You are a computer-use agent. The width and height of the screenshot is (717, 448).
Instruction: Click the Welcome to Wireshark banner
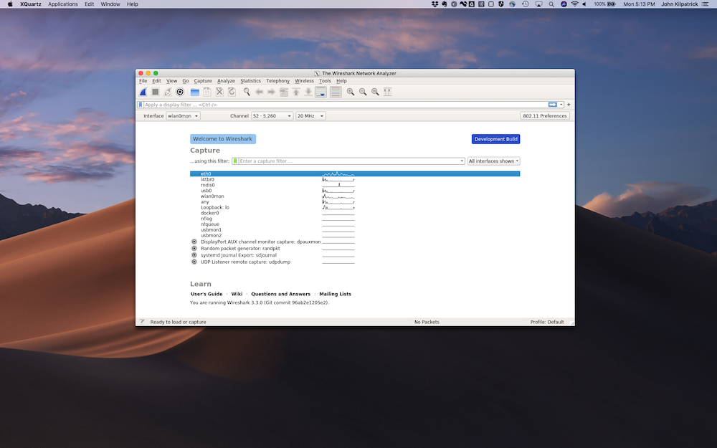[x=223, y=139]
